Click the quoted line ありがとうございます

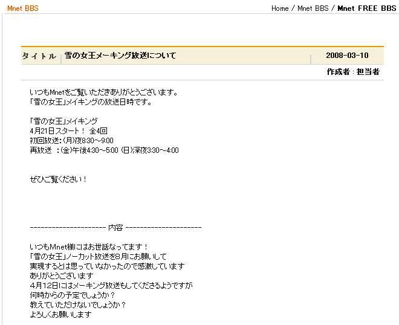(62, 275)
